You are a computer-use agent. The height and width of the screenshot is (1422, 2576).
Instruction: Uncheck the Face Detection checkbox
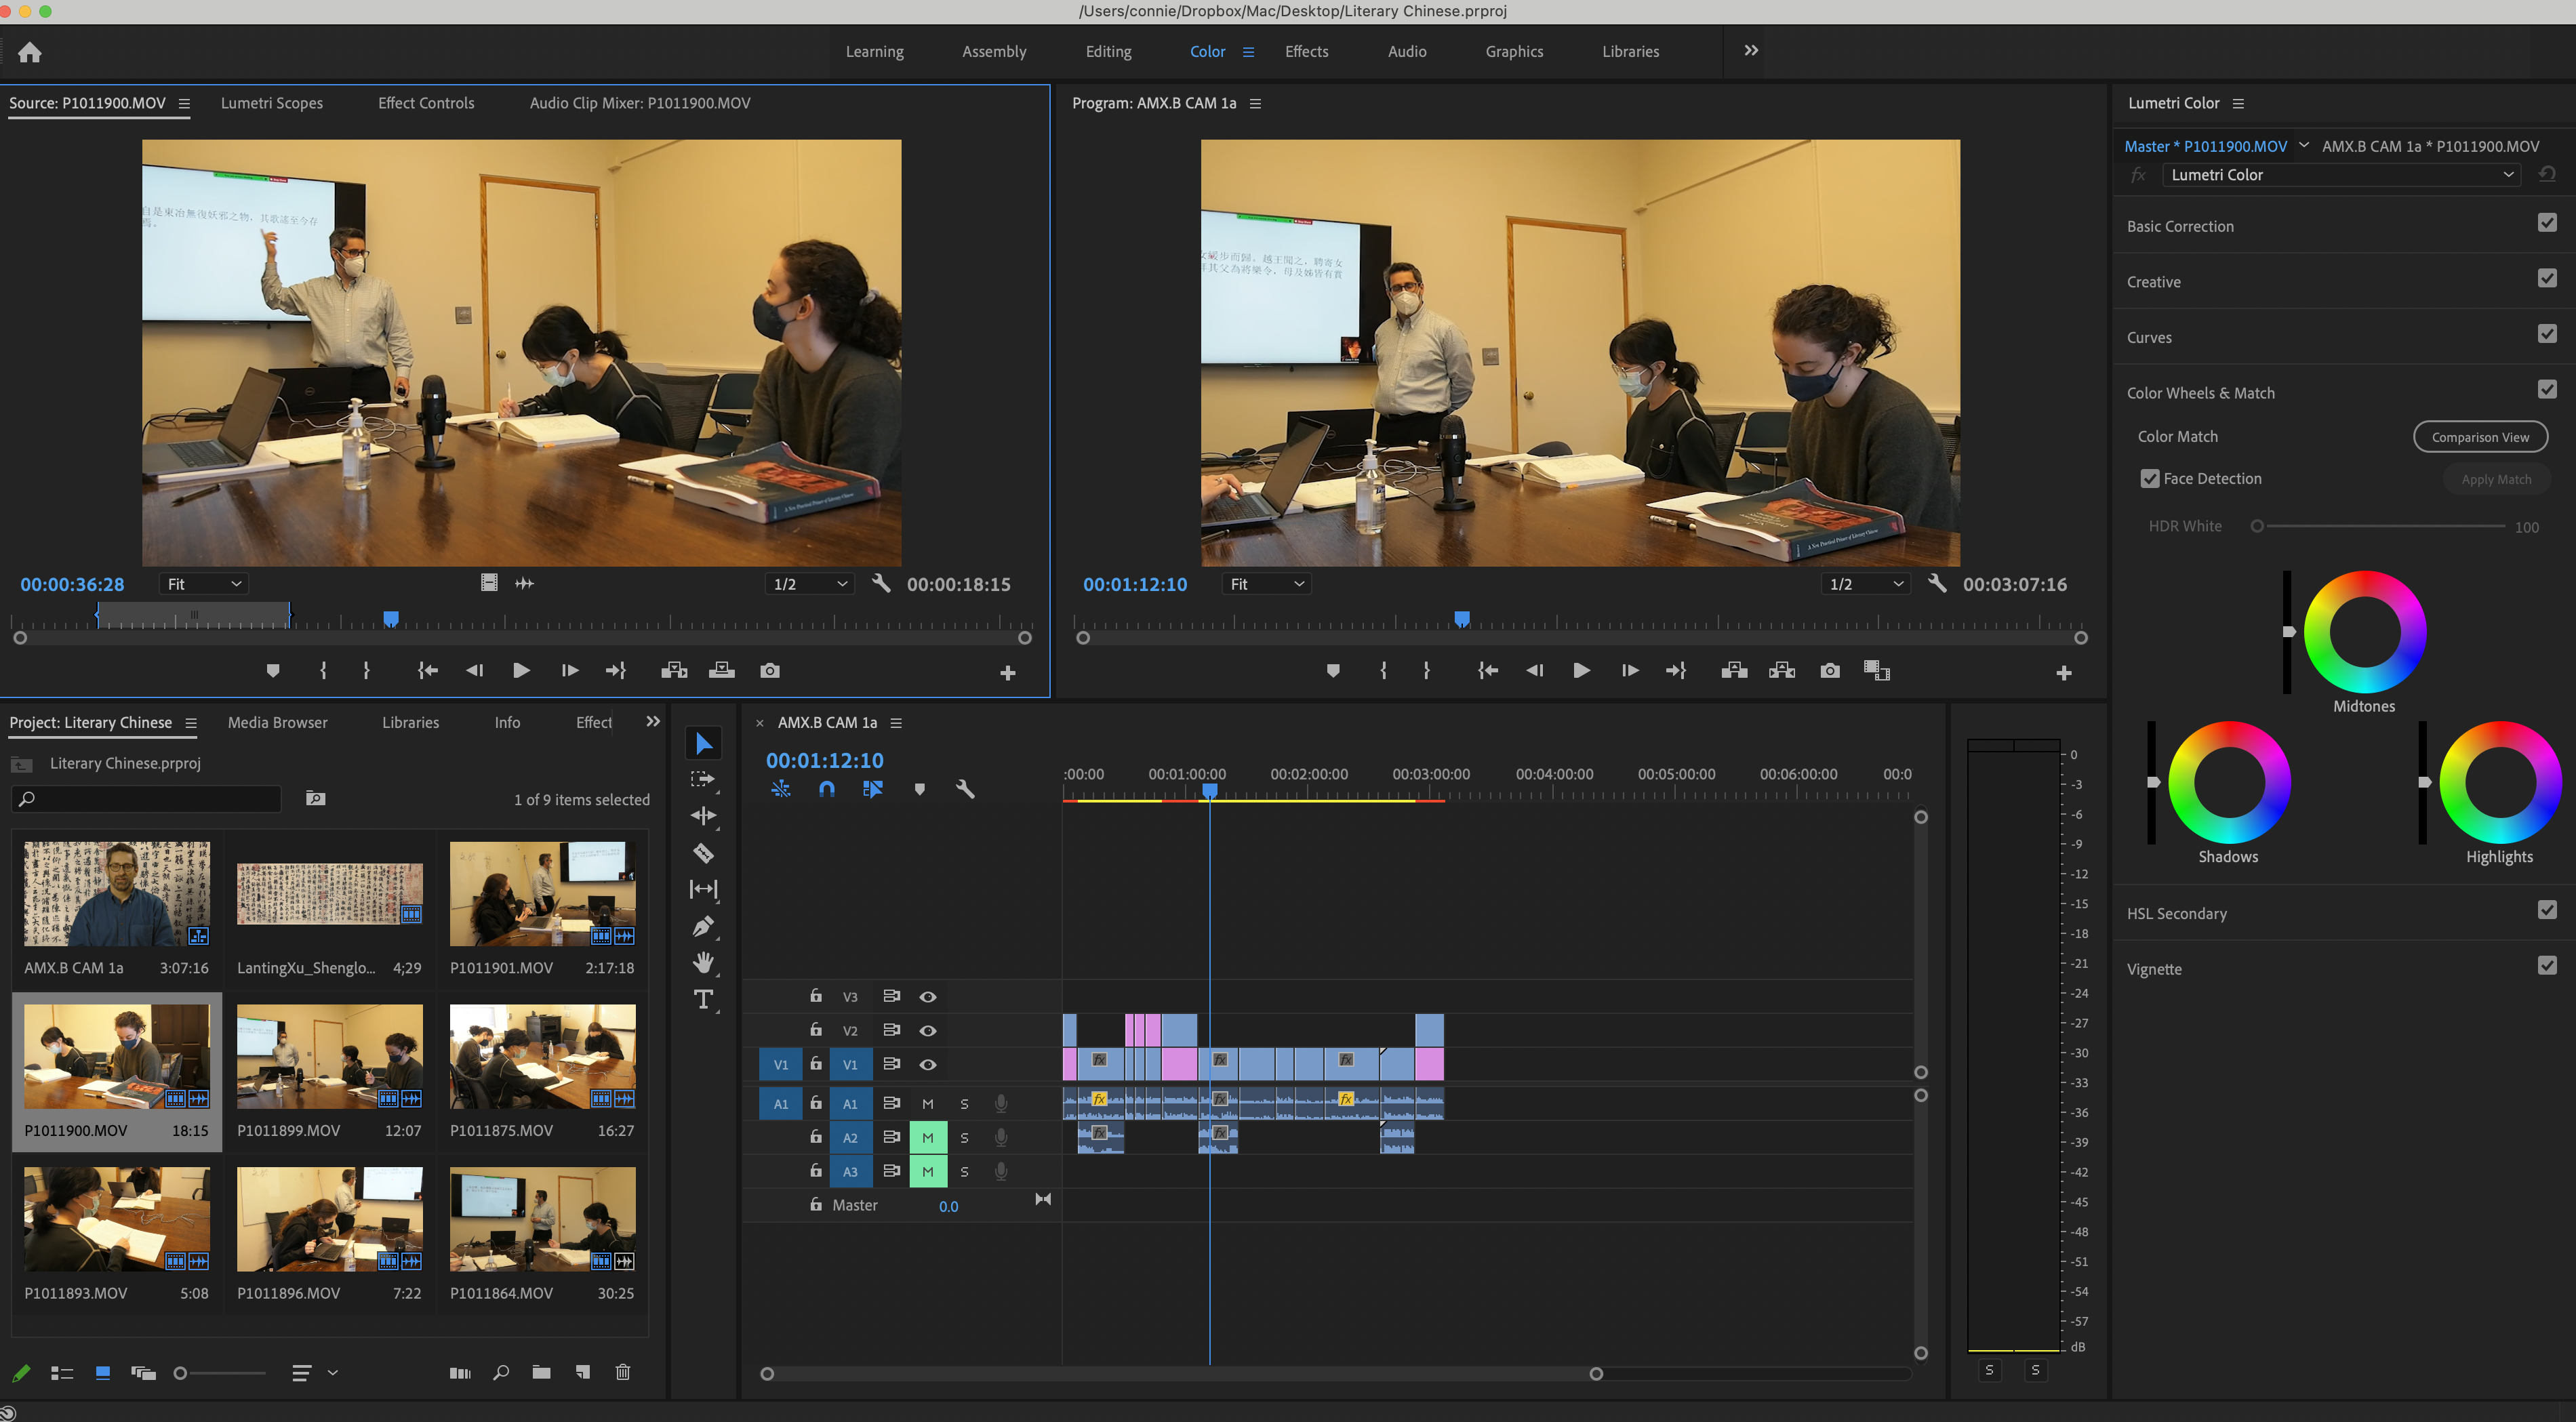tap(2149, 479)
